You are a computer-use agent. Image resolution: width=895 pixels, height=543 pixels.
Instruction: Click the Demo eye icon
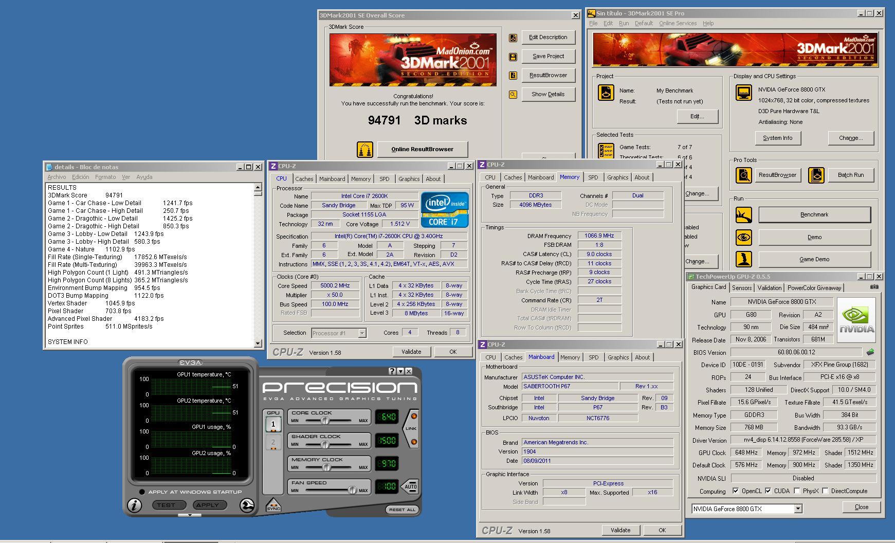[x=743, y=238]
